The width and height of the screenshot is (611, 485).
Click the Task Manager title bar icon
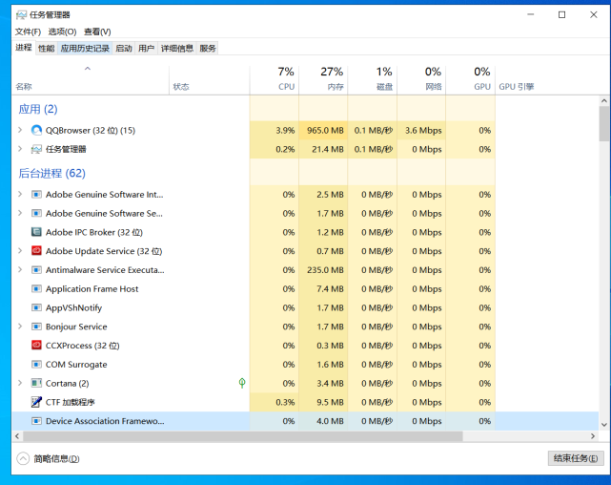point(21,15)
